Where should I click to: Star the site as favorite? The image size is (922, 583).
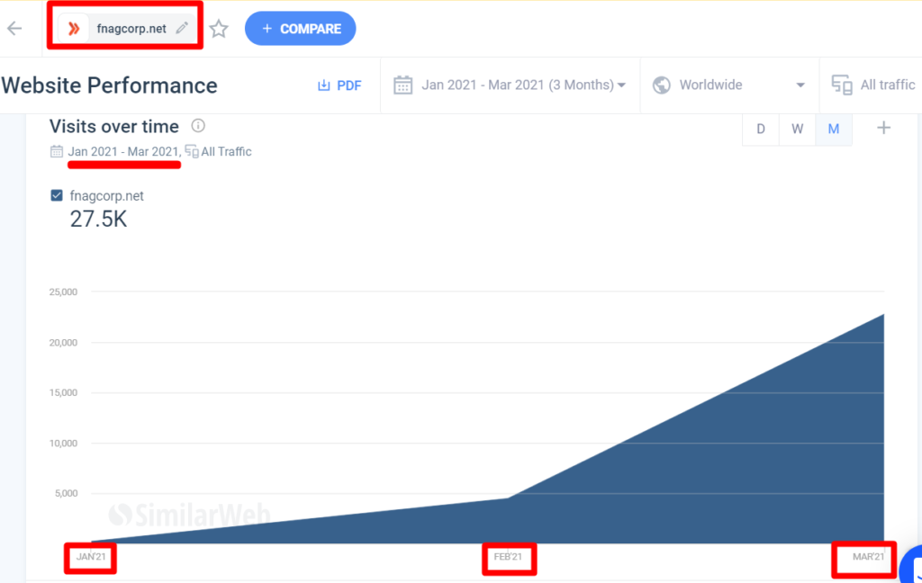coord(219,29)
